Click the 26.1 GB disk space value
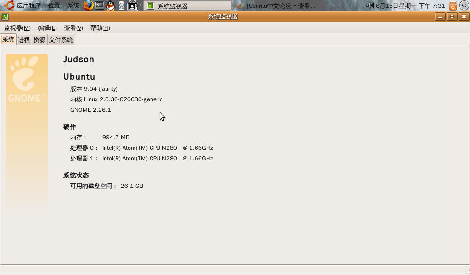 pyautogui.click(x=132, y=186)
